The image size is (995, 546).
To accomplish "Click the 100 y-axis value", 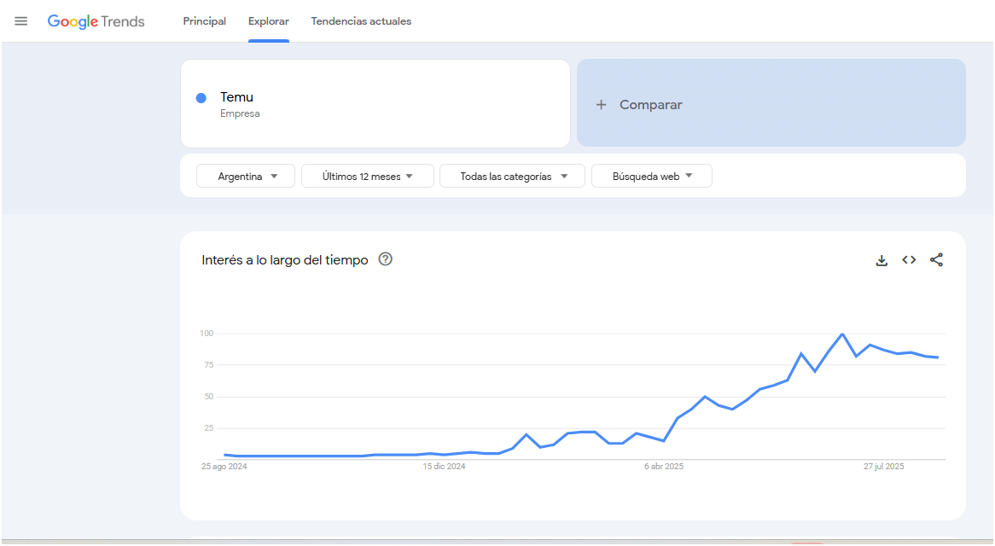I will point(207,334).
